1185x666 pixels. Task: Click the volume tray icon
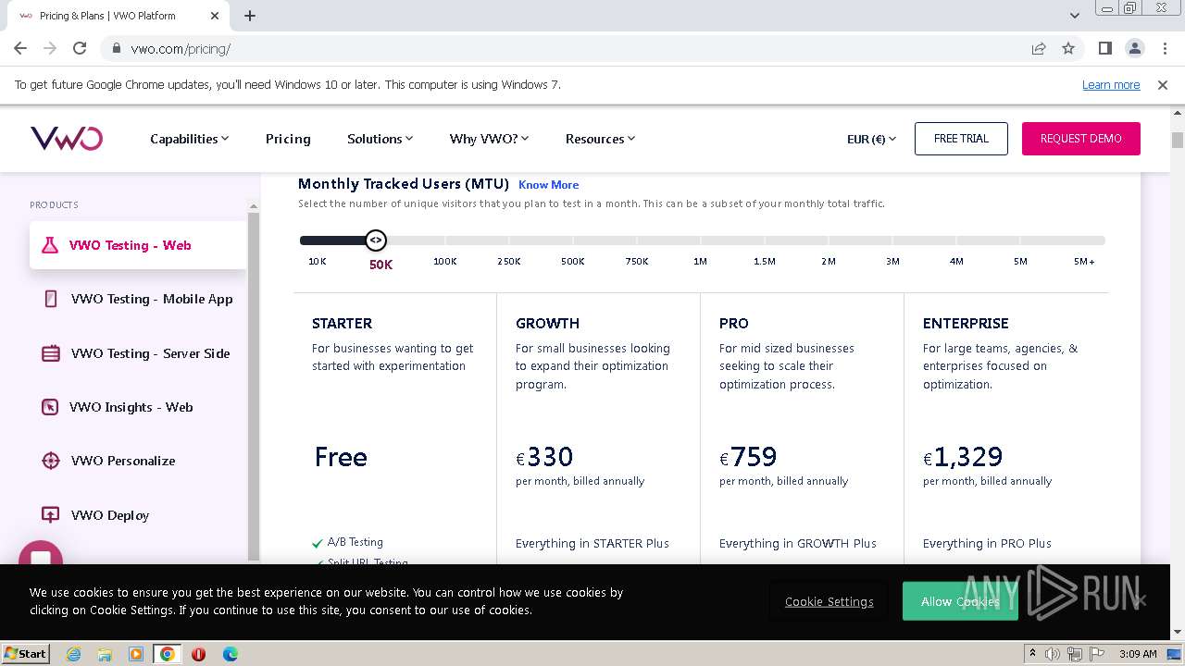tap(1053, 654)
